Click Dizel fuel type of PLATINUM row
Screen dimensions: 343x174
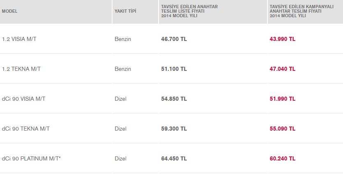pyautogui.click(x=120, y=158)
